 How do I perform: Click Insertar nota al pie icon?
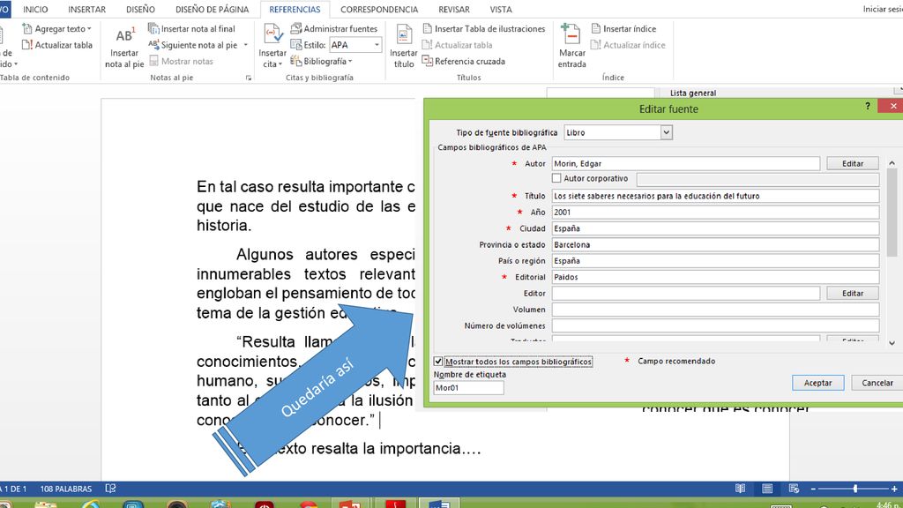[124, 35]
